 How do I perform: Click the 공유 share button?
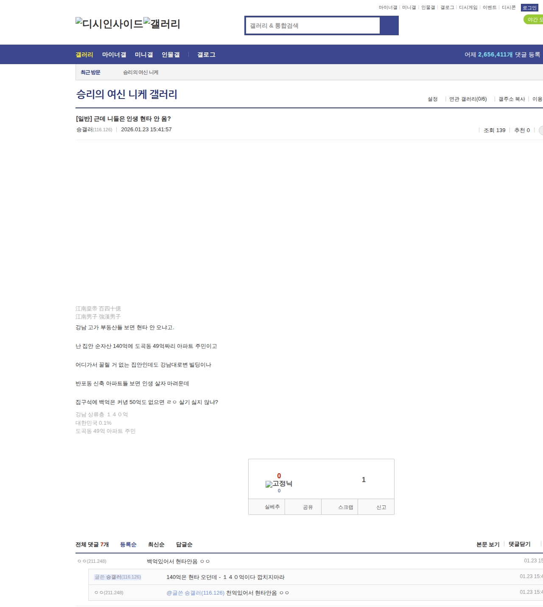pyautogui.click(x=303, y=507)
